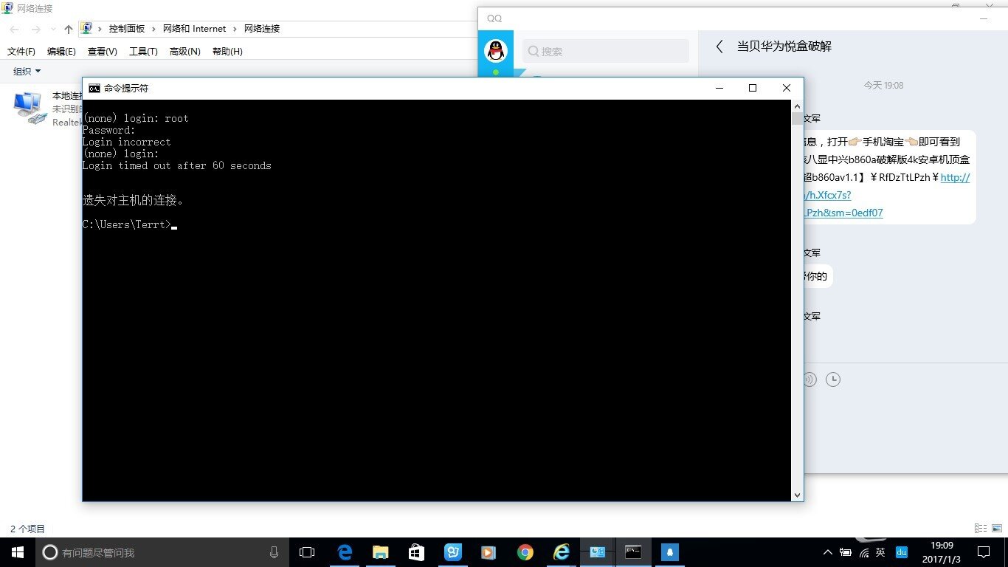This screenshot has height=567, width=1008.
Task: Click the QQ search box
Action: pyautogui.click(x=606, y=51)
